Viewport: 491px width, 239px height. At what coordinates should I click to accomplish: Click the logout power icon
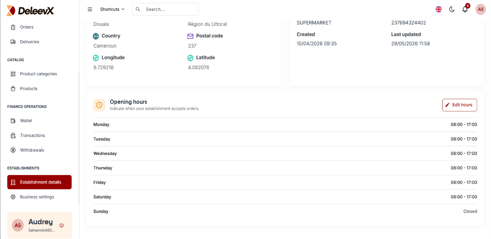pyautogui.click(x=62, y=225)
